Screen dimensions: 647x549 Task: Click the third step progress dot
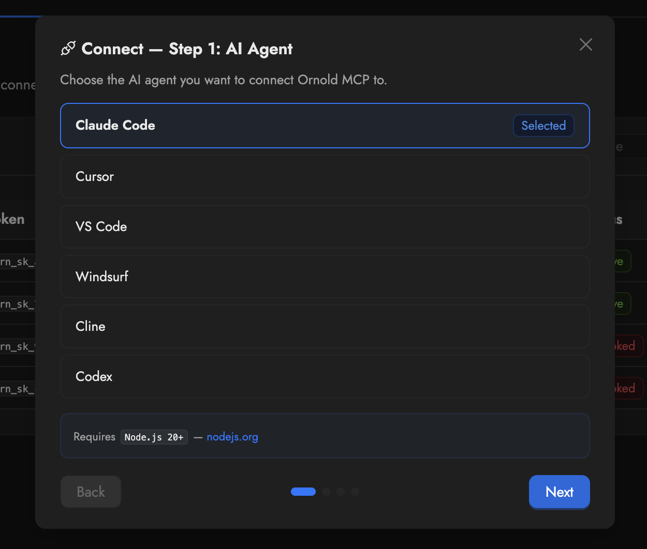[x=341, y=492]
